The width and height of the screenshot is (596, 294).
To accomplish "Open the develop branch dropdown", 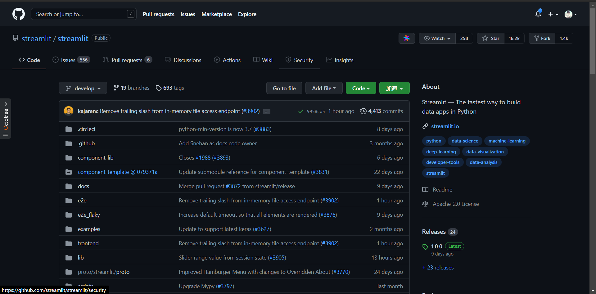I will click(x=83, y=88).
